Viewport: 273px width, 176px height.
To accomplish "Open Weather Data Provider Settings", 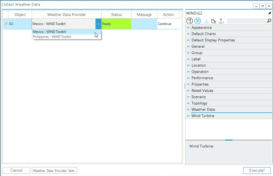I will click(x=54, y=171).
